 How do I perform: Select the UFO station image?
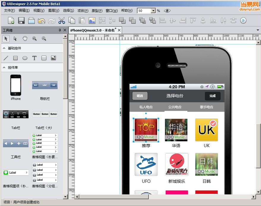tap(146, 164)
